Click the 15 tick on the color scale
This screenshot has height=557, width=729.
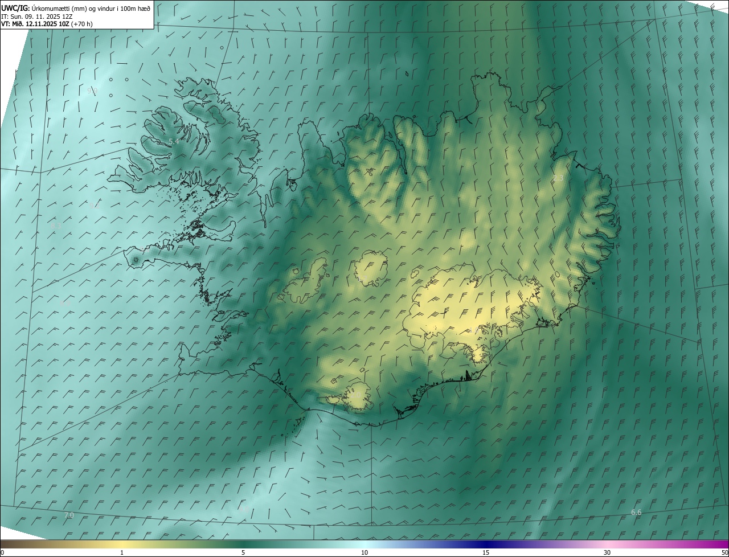(486, 553)
